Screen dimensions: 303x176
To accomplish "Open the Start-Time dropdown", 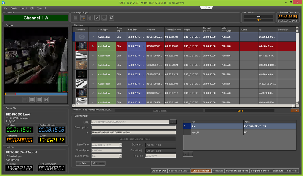I will 120,145.
